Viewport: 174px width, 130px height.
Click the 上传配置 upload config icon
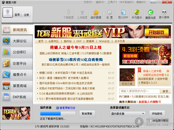82,12
